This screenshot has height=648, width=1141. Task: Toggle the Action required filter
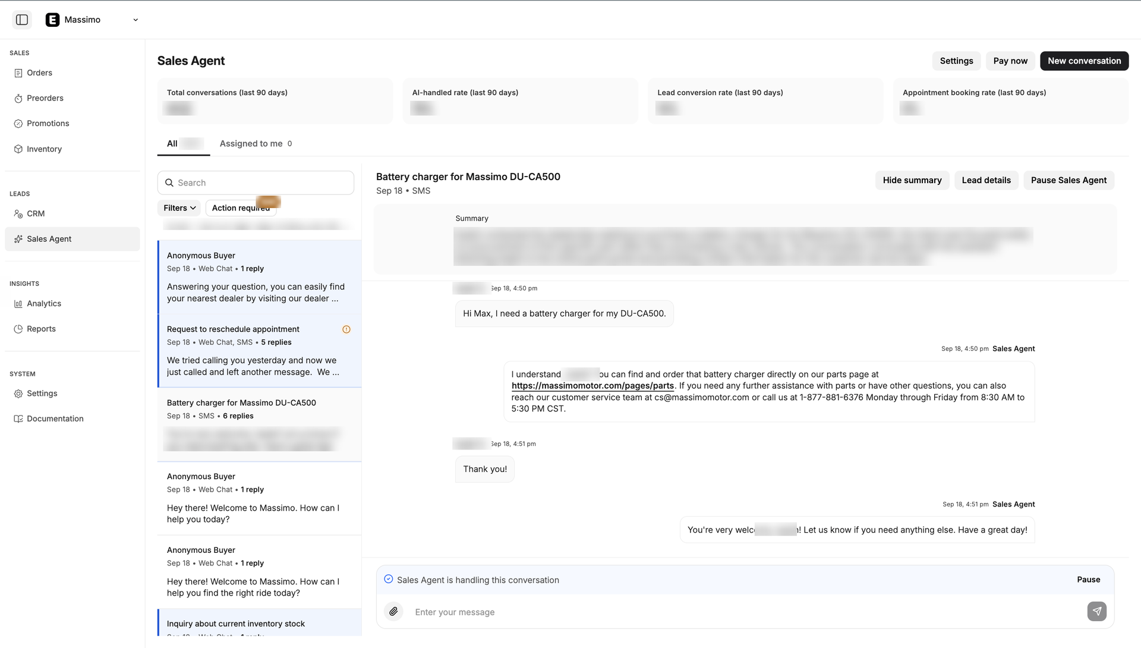click(x=241, y=208)
